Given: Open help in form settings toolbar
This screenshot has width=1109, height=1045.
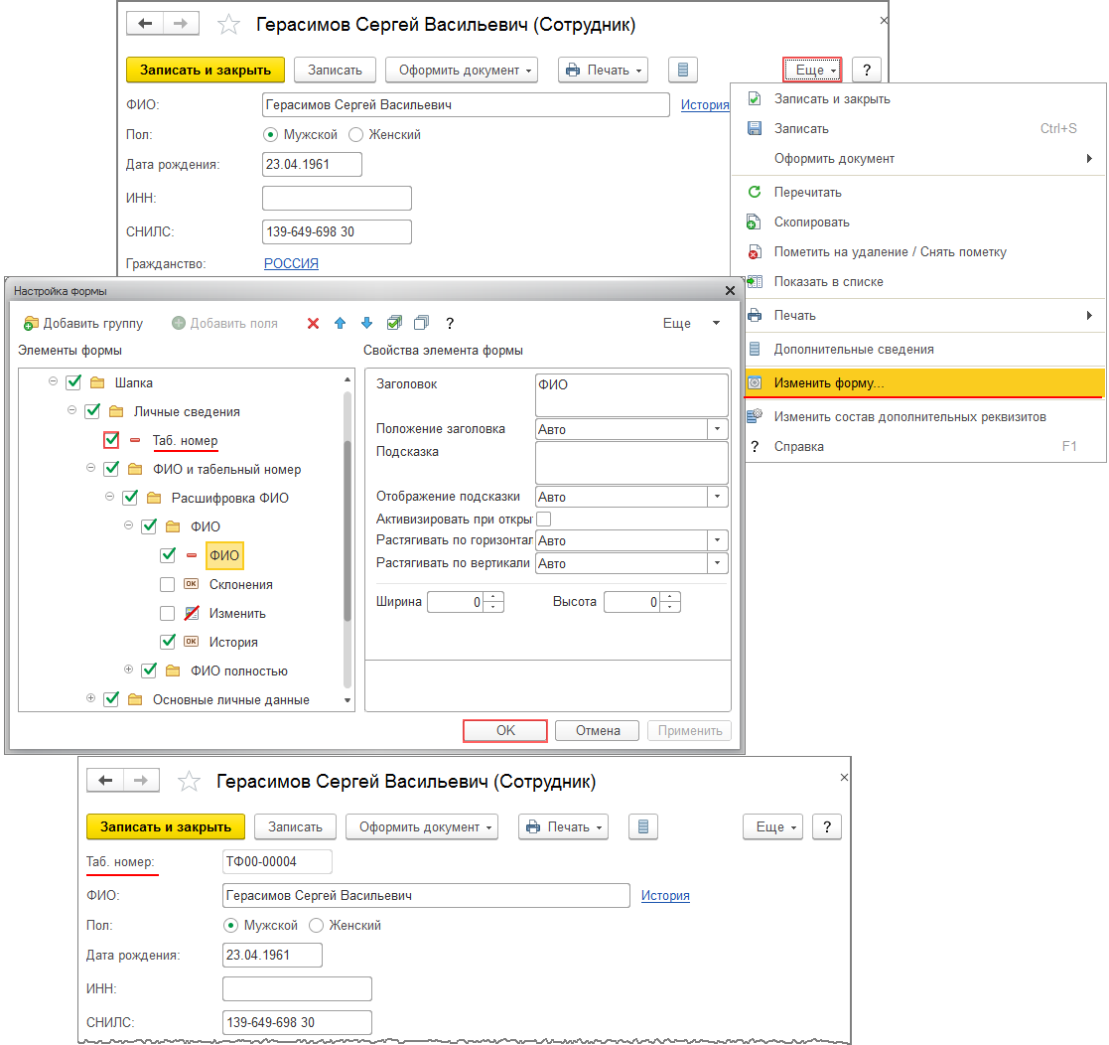Looking at the screenshot, I should coord(450,324).
